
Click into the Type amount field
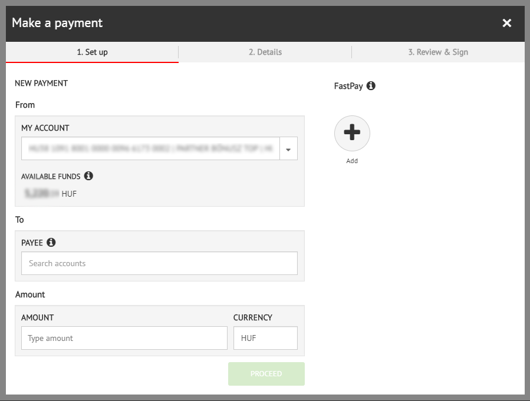coord(124,338)
